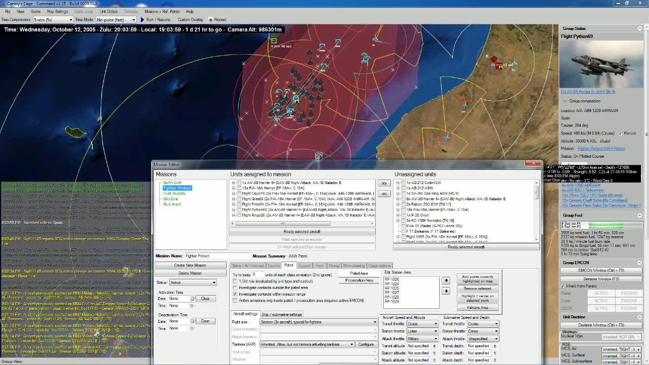
Task: Open Deactivation Time date calendar picker
Action: tap(192, 321)
